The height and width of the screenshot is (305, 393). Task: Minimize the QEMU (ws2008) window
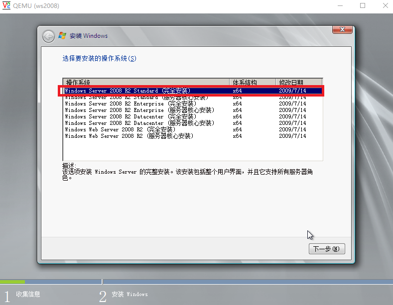[x=340, y=5]
